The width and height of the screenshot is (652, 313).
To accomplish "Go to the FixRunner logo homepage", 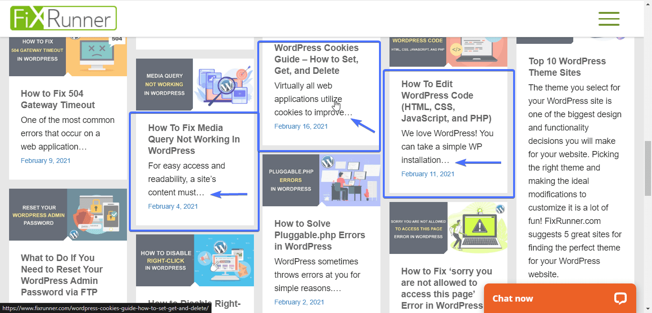I will pyautogui.click(x=63, y=18).
